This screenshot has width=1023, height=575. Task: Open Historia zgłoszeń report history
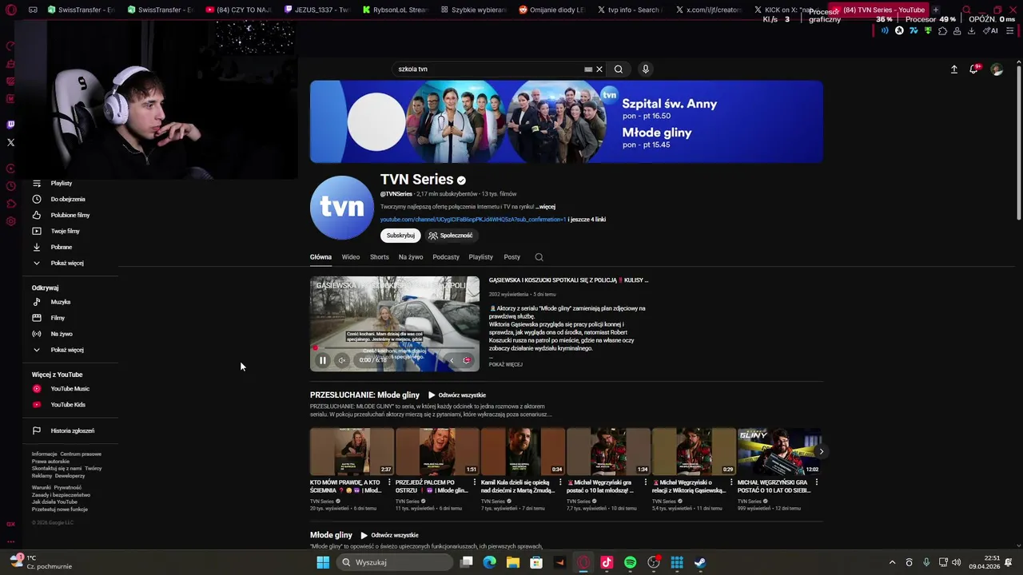[x=72, y=430]
